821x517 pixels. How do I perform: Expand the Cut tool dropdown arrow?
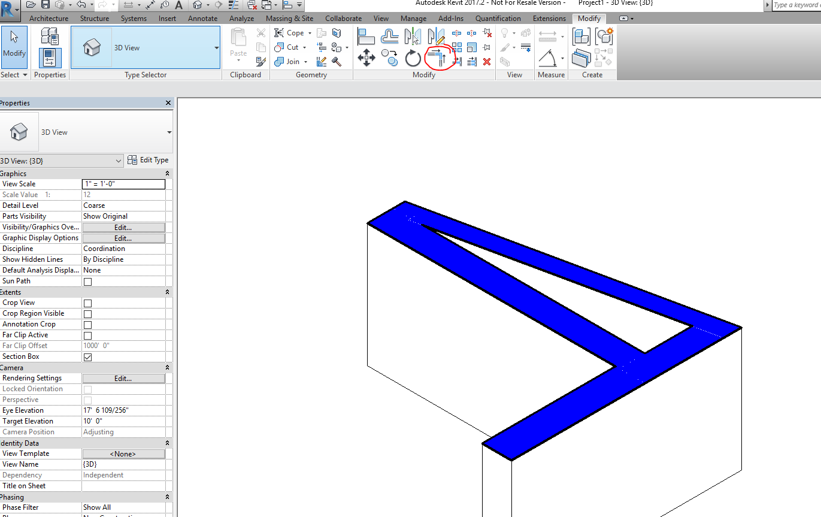[x=304, y=47]
